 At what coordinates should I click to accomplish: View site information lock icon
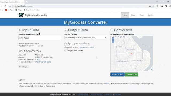pyautogui.click(x=10, y=6)
